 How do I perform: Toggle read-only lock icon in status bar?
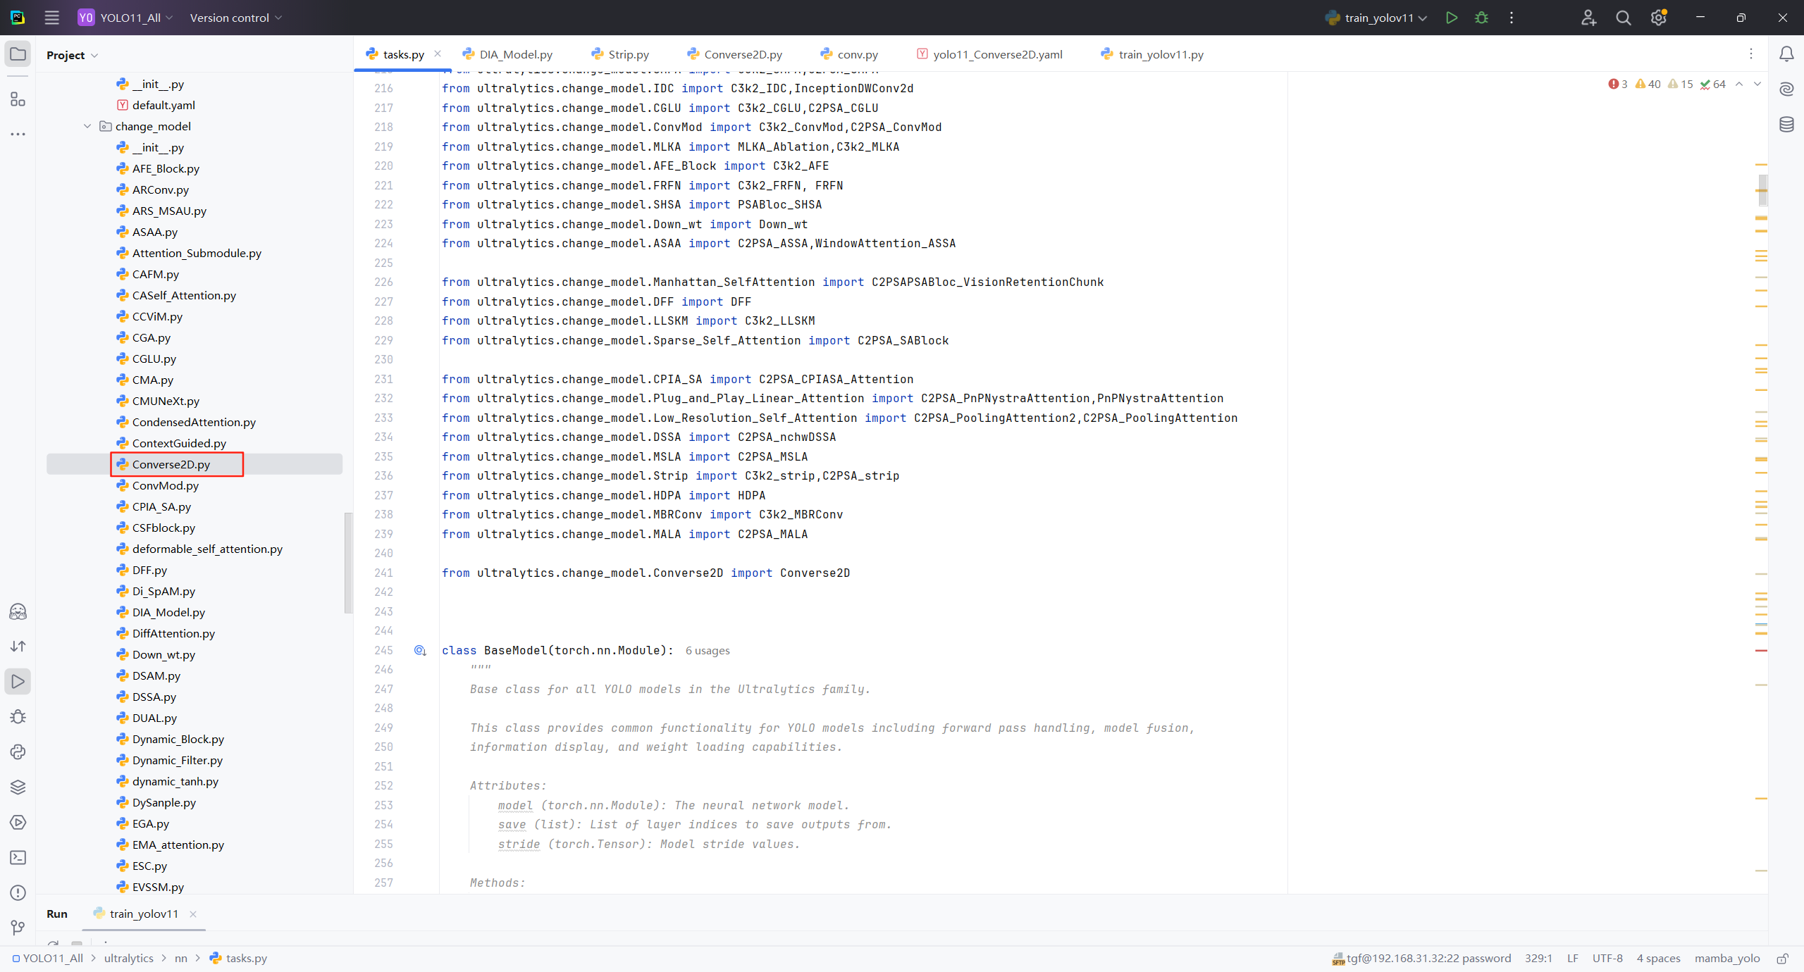(1782, 958)
